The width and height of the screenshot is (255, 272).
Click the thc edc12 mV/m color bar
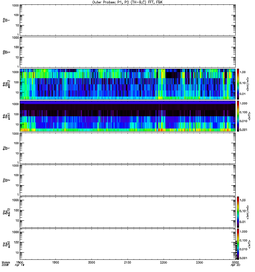pyautogui.click(x=238, y=212)
